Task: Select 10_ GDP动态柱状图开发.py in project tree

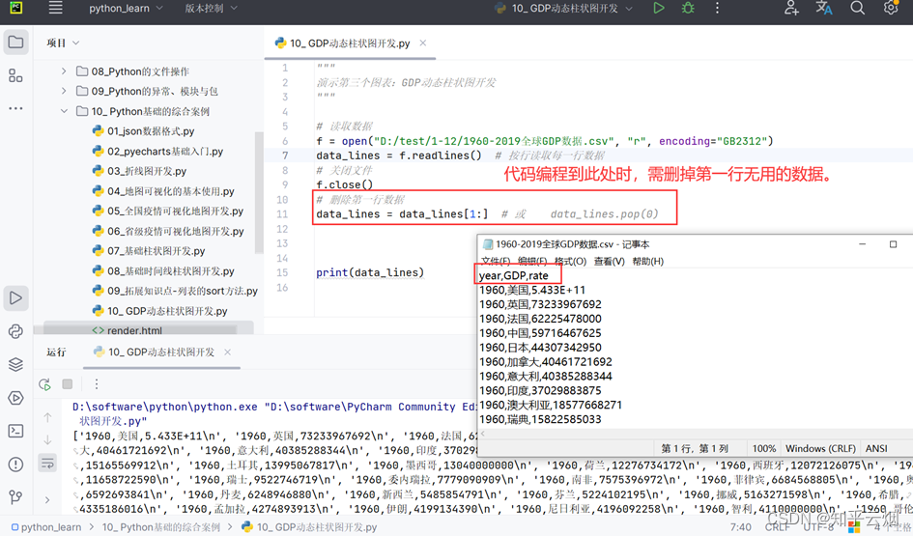Action: point(159,311)
